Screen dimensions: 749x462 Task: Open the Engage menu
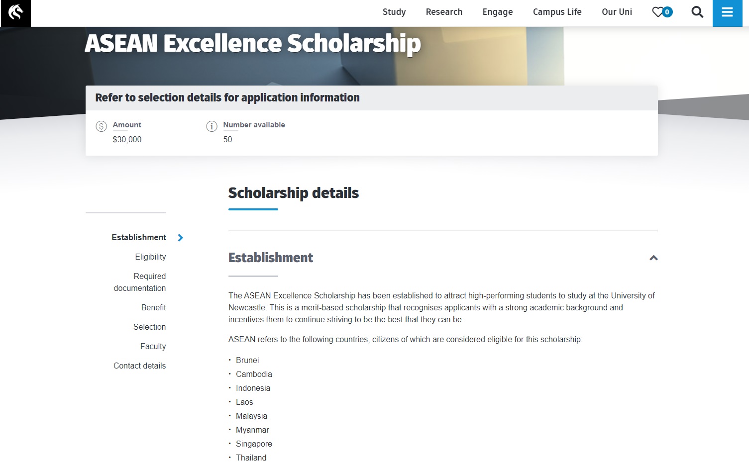[x=497, y=12]
